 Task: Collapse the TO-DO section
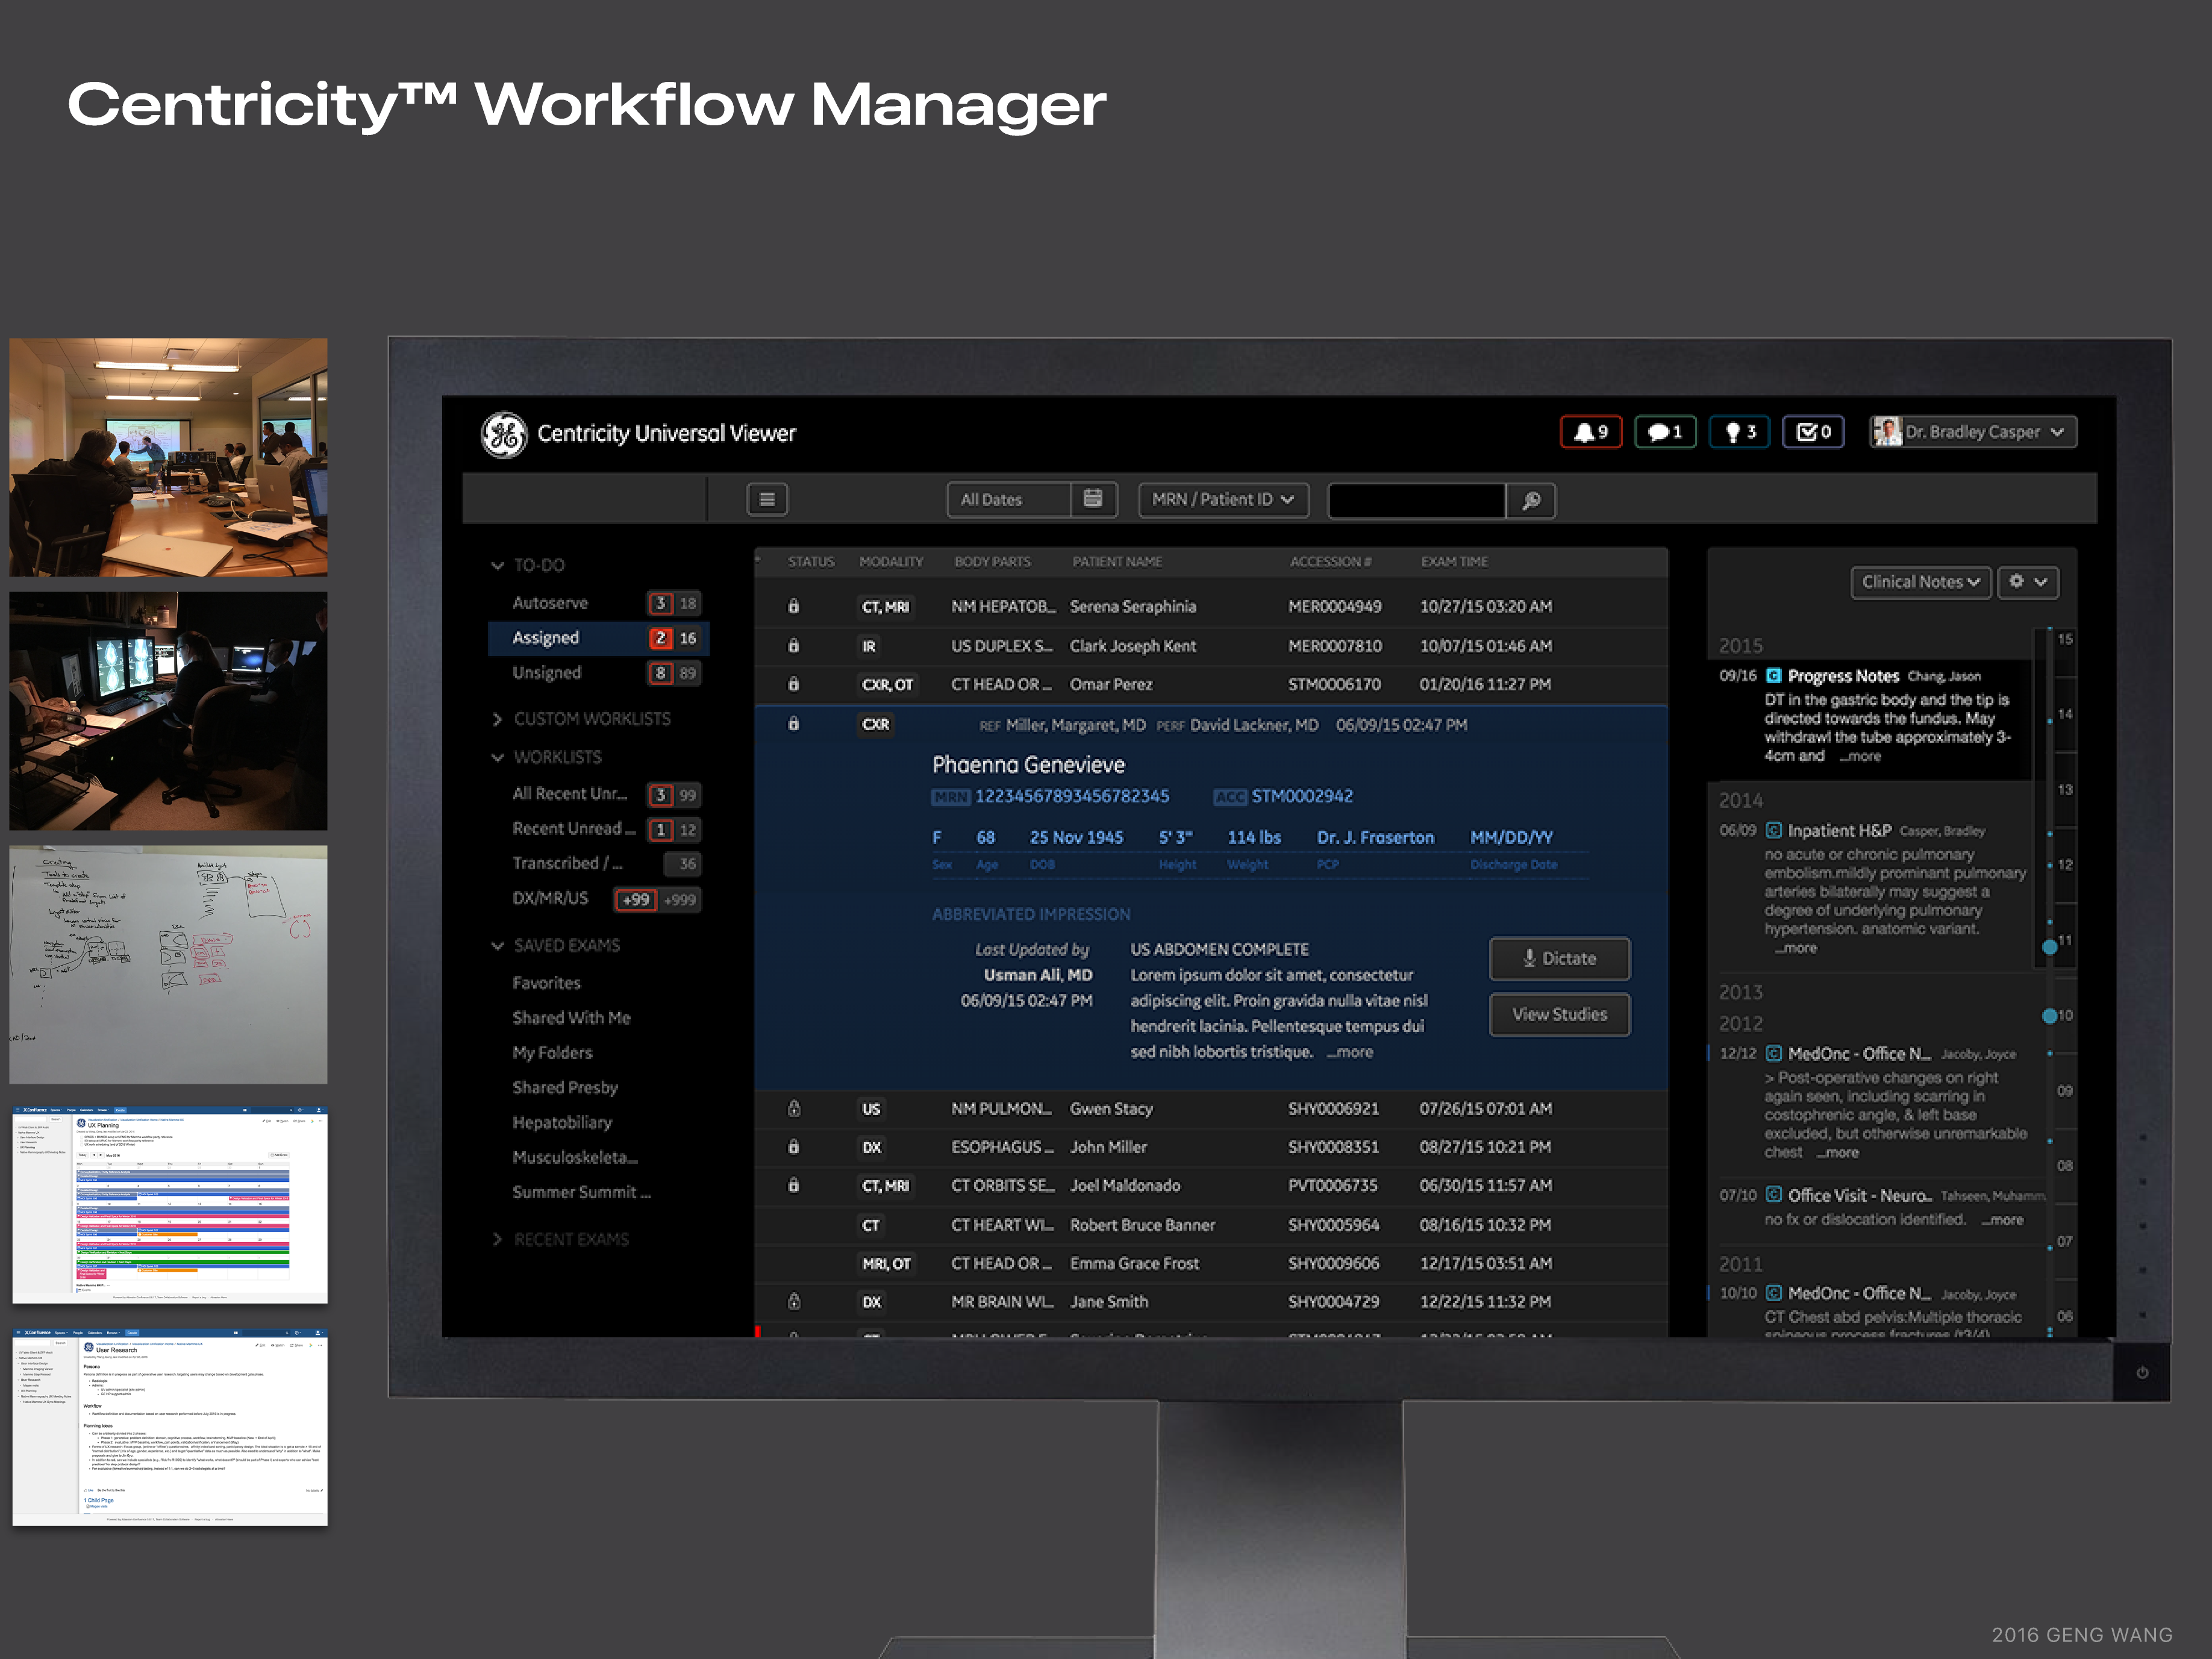click(x=497, y=565)
